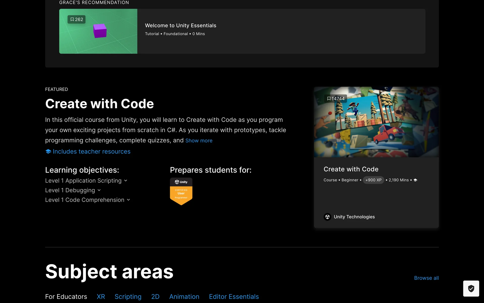Screen dimensions: 484x303
Task: Click the Browse all link
Action: 426,278
